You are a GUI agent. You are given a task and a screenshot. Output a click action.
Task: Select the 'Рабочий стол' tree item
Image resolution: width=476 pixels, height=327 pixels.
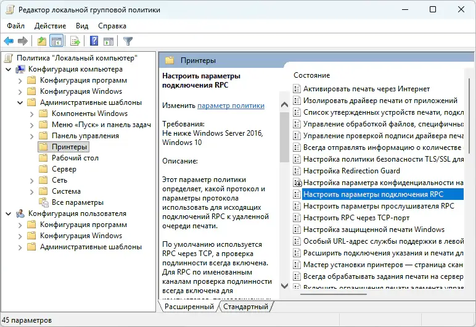tap(75, 158)
